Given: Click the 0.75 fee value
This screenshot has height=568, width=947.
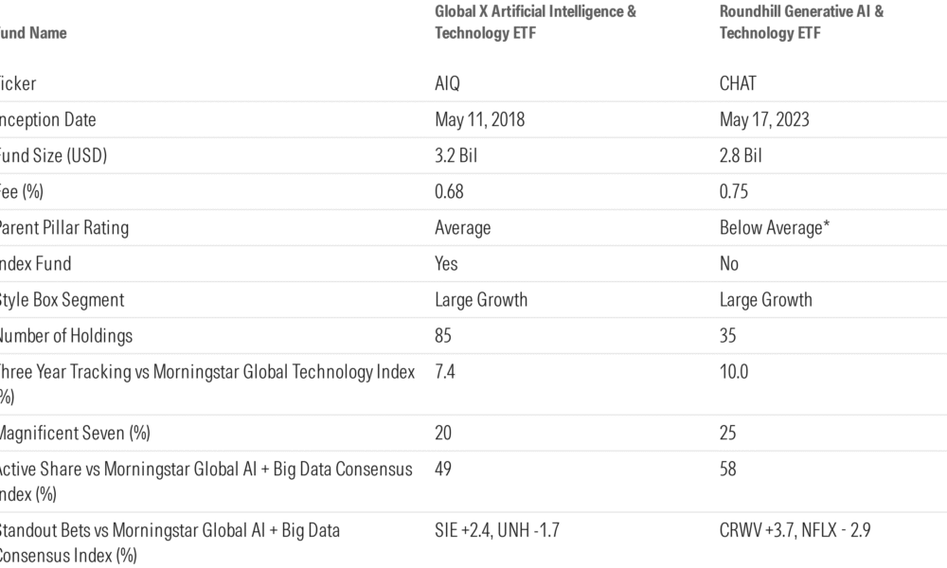Looking at the screenshot, I should click(734, 192).
